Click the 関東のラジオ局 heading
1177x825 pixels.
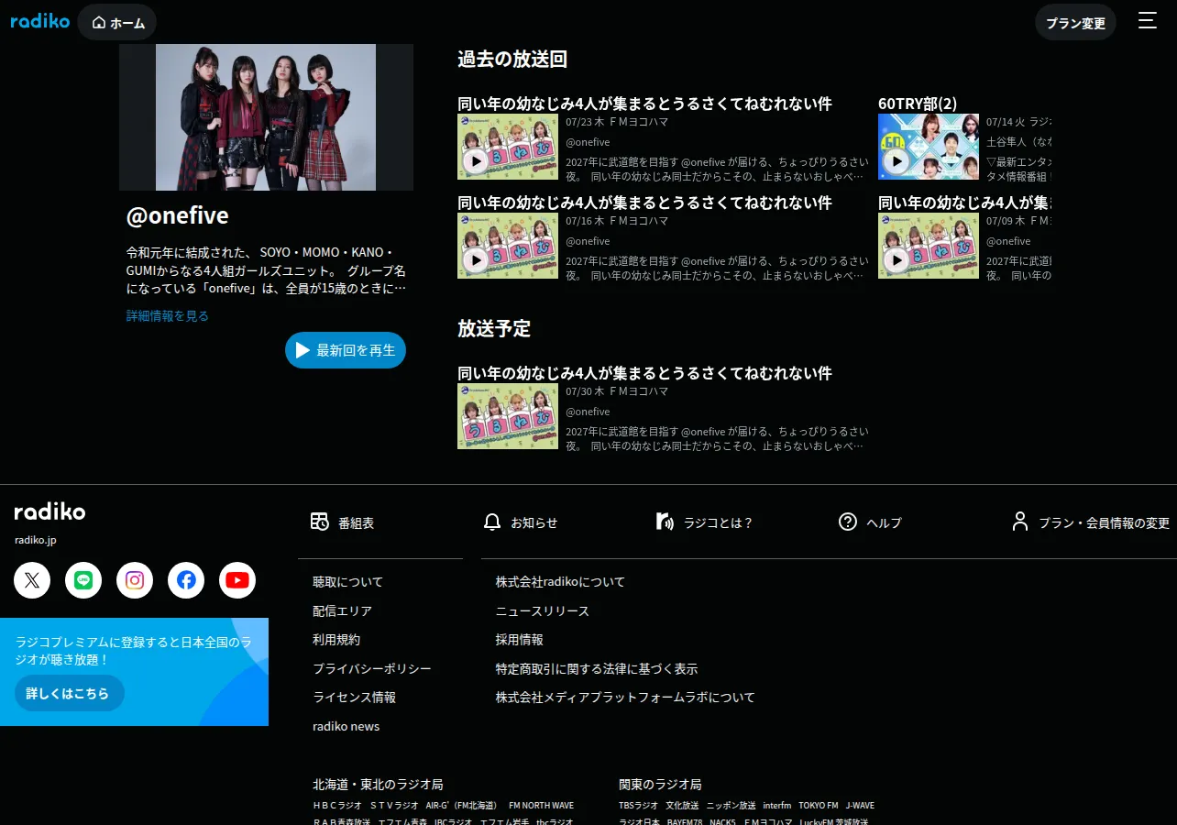click(660, 785)
